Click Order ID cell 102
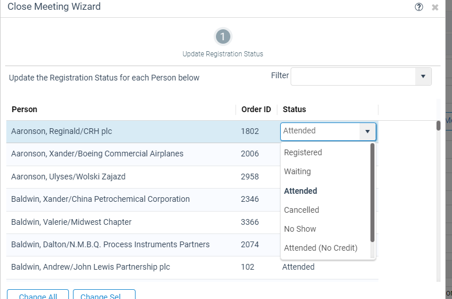This screenshot has width=452, height=299. (x=248, y=267)
